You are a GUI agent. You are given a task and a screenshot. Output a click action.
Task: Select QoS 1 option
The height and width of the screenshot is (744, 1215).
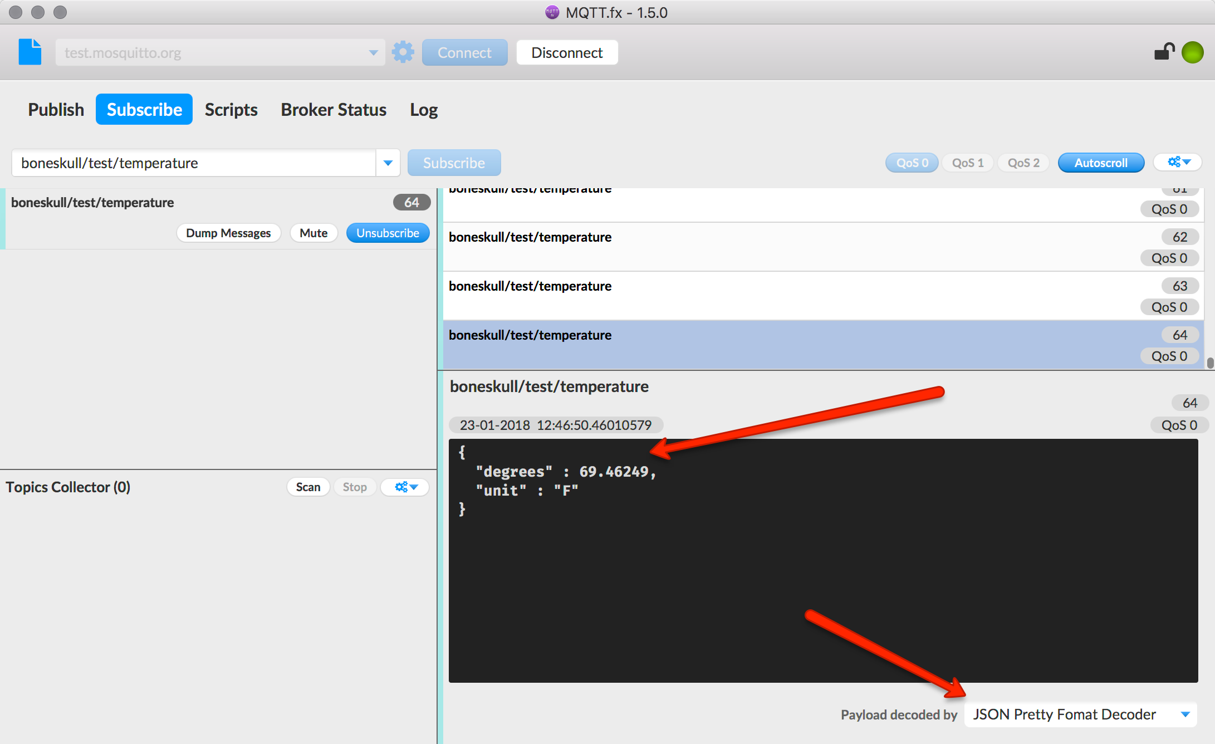pos(968,163)
